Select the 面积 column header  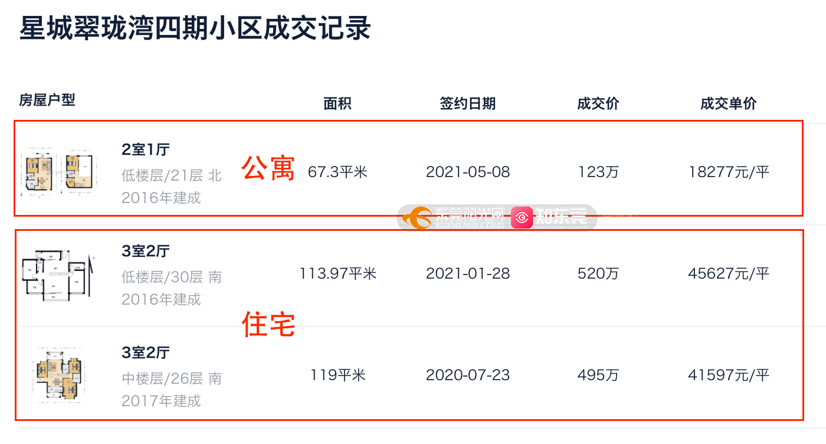pos(337,104)
